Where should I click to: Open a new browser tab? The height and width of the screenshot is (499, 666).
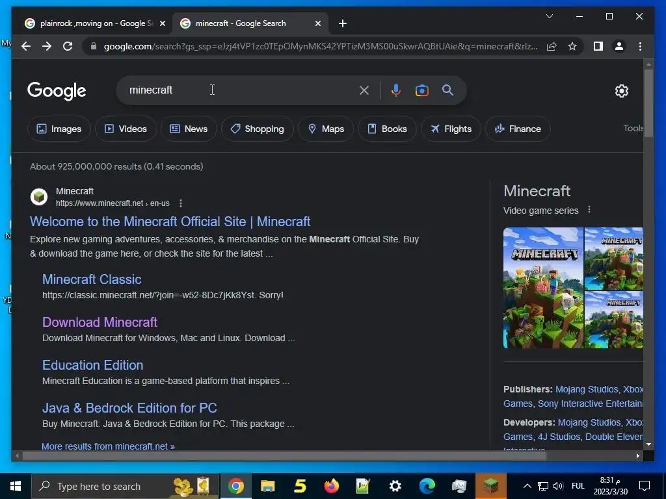[343, 23]
